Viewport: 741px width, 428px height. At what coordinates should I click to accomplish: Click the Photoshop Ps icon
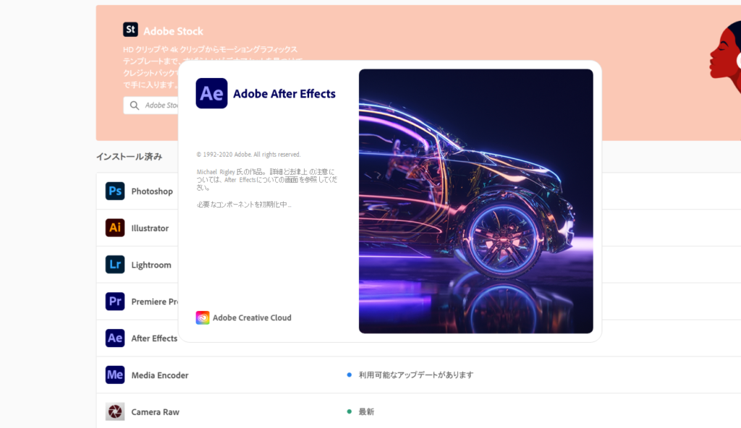[115, 191]
